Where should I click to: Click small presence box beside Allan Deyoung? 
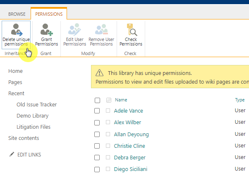coord(108,134)
